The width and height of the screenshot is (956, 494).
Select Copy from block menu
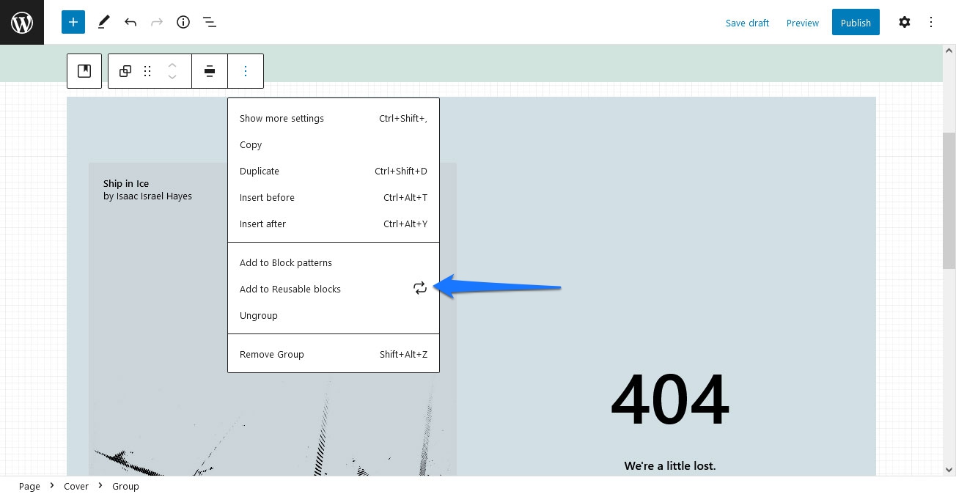pos(334,145)
